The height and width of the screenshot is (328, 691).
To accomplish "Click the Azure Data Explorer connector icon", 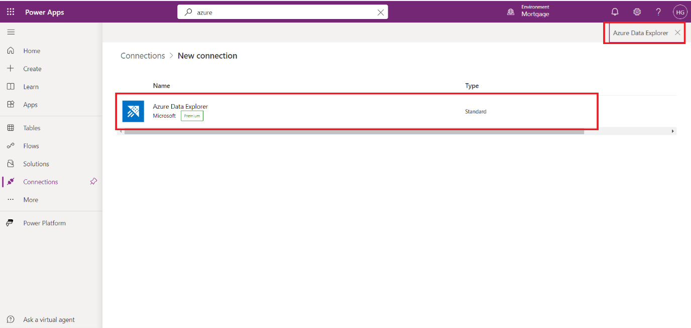I will pos(133,111).
